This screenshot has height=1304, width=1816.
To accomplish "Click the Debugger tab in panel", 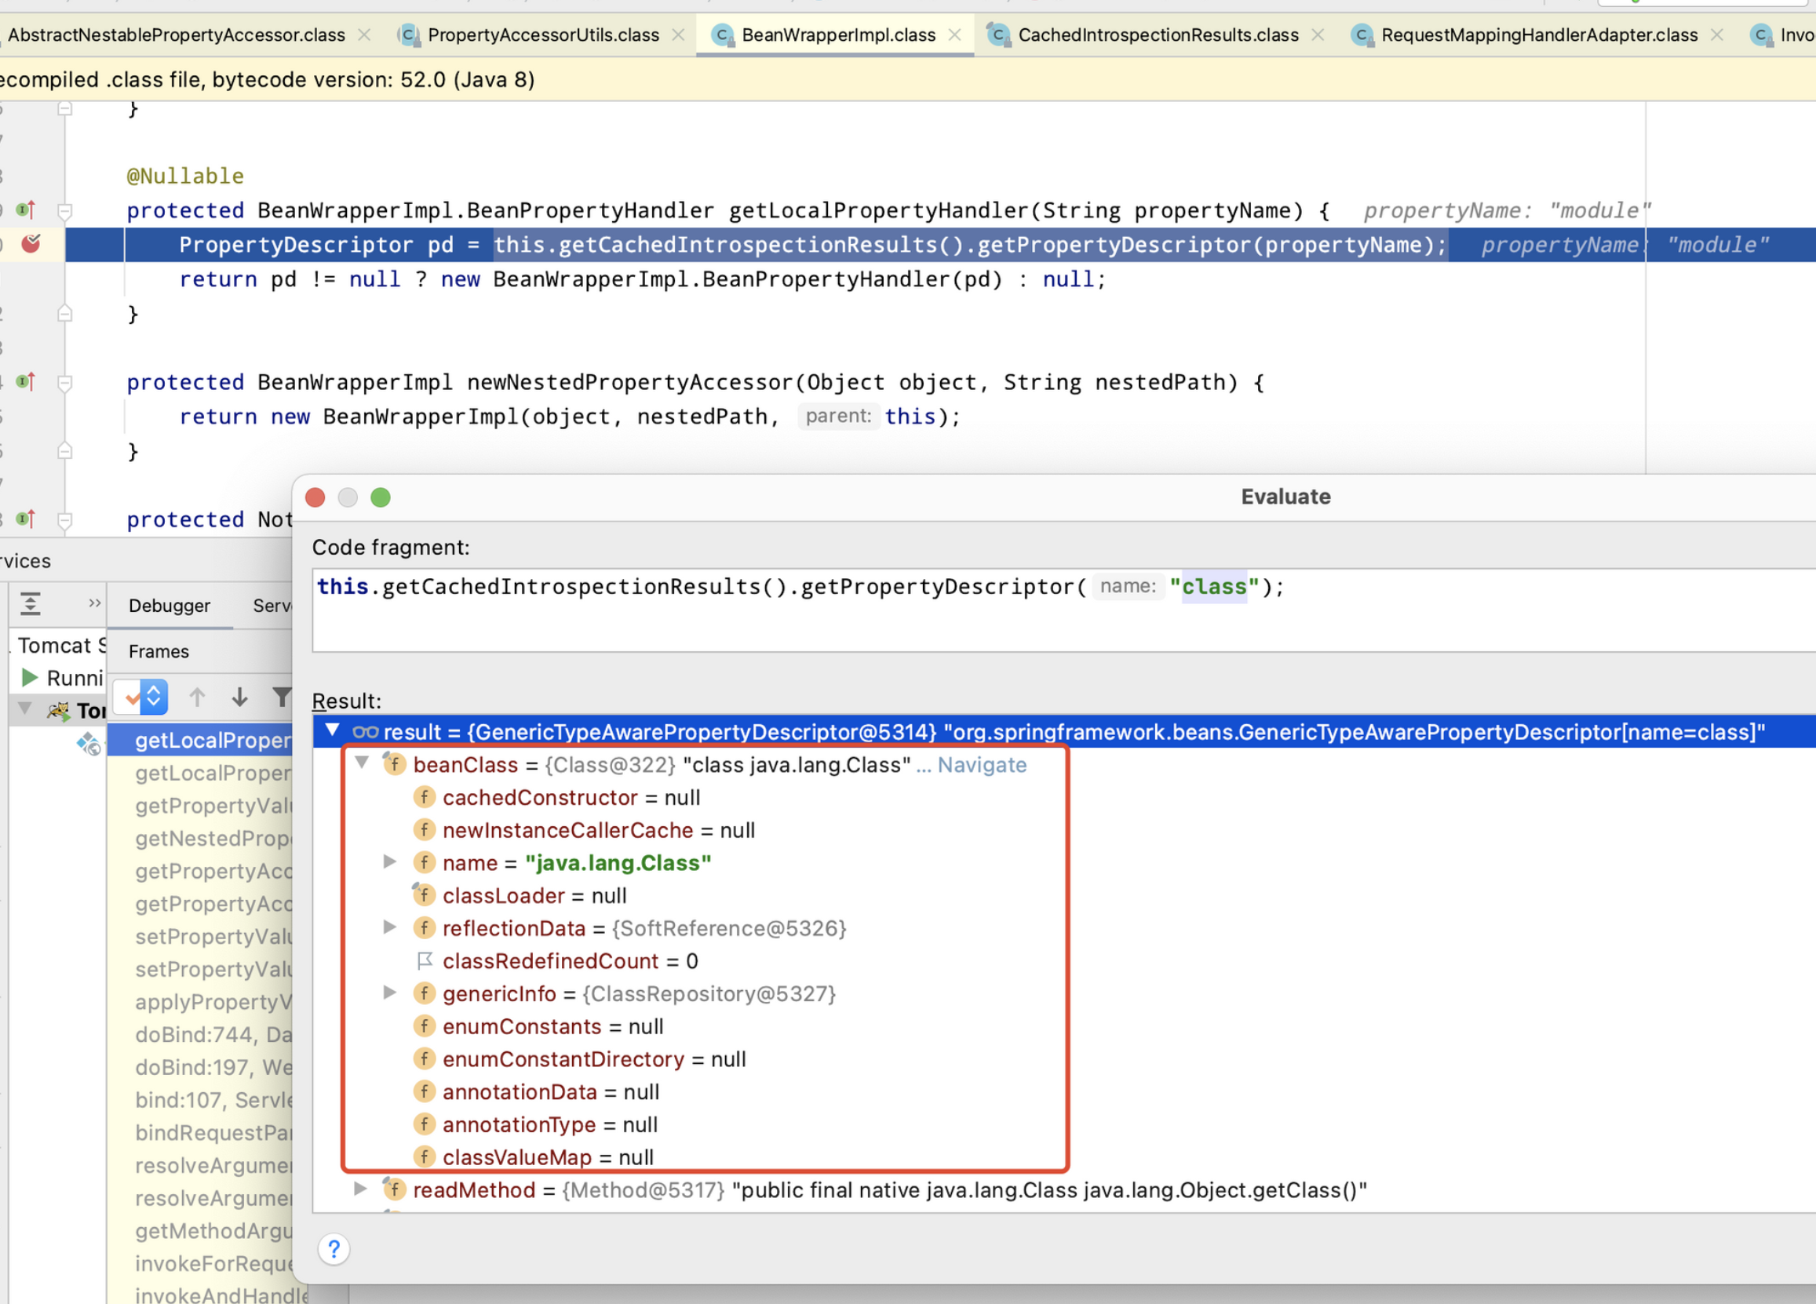I will (x=168, y=605).
